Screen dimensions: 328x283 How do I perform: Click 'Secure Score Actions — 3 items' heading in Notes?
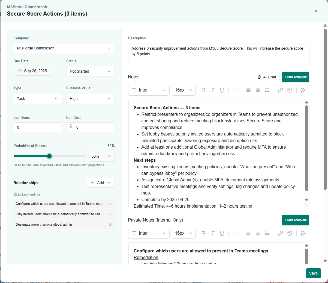click(167, 108)
